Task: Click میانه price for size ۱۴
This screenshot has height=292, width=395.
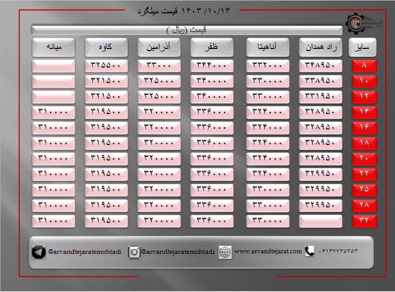Action: pyautogui.click(x=53, y=112)
